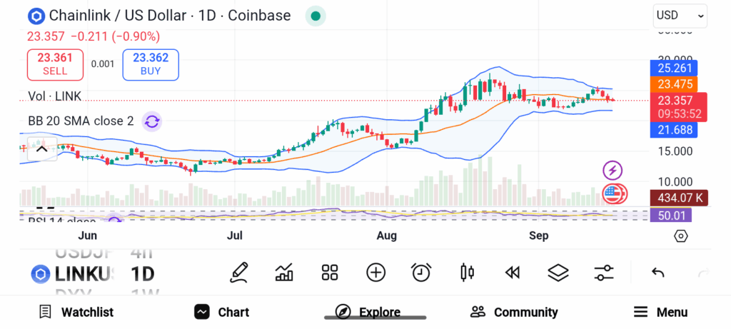
Task: Change chart type via candlestick icon
Action: point(467,273)
